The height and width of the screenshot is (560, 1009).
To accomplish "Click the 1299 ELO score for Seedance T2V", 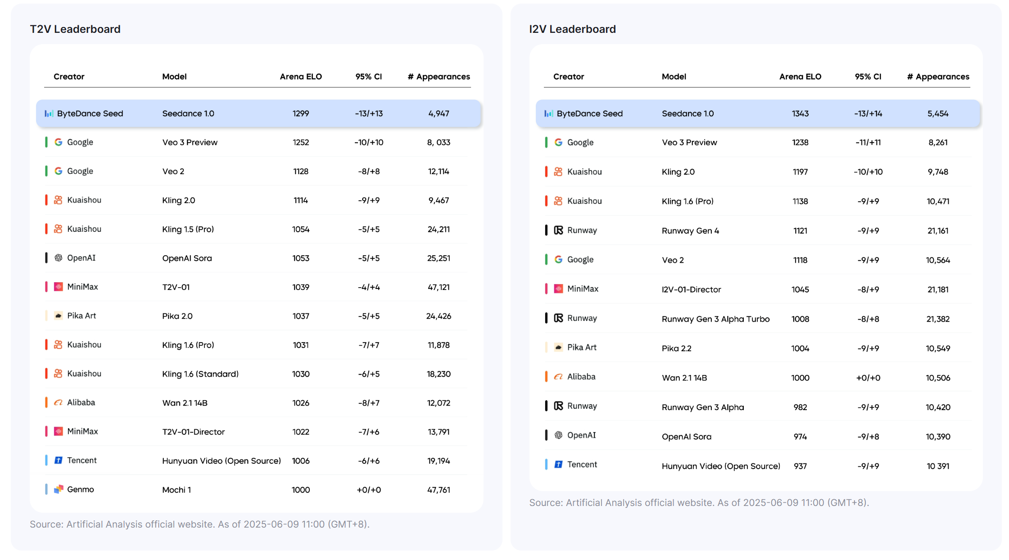I will pyautogui.click(x=301, y=113).
